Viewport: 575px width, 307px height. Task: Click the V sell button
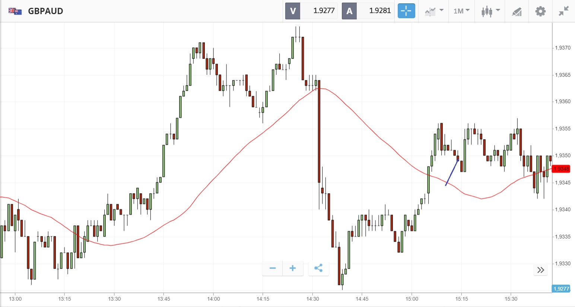click(293, 11)
